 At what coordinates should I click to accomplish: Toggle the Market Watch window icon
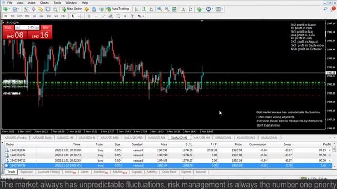pyautogui.click(x=26, y=9)
